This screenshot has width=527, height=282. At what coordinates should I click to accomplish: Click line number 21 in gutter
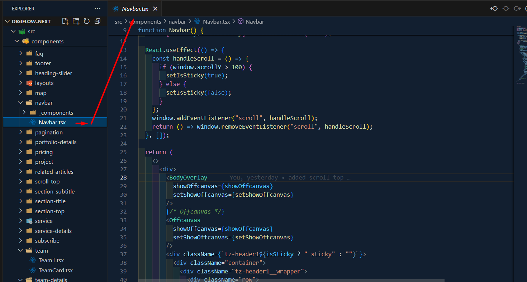tap(123, 118)
